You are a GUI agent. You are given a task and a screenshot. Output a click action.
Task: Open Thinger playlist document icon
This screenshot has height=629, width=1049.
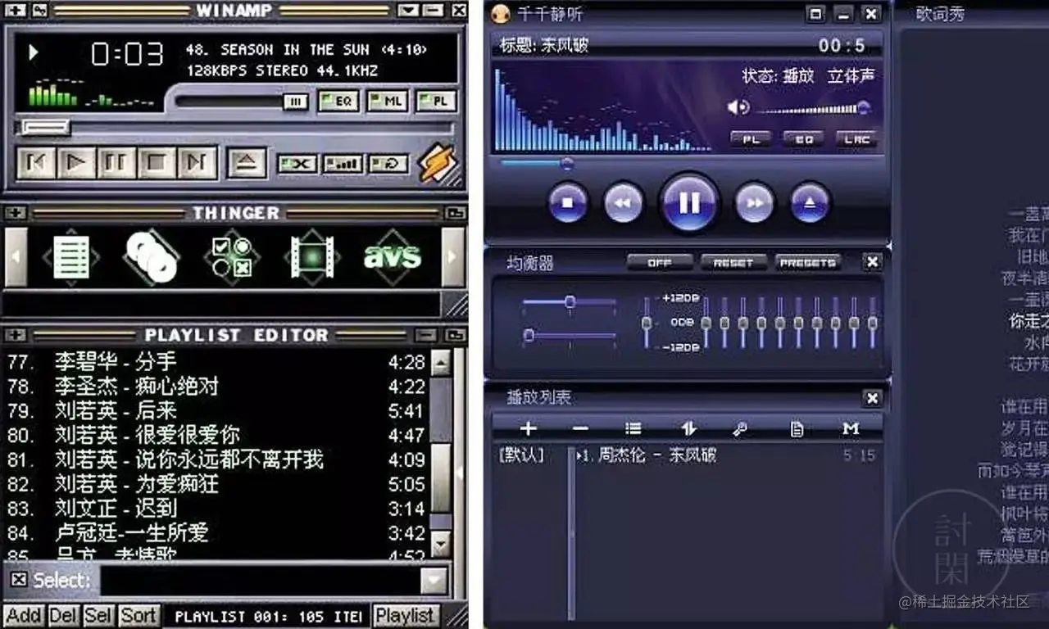click(71, 257)
